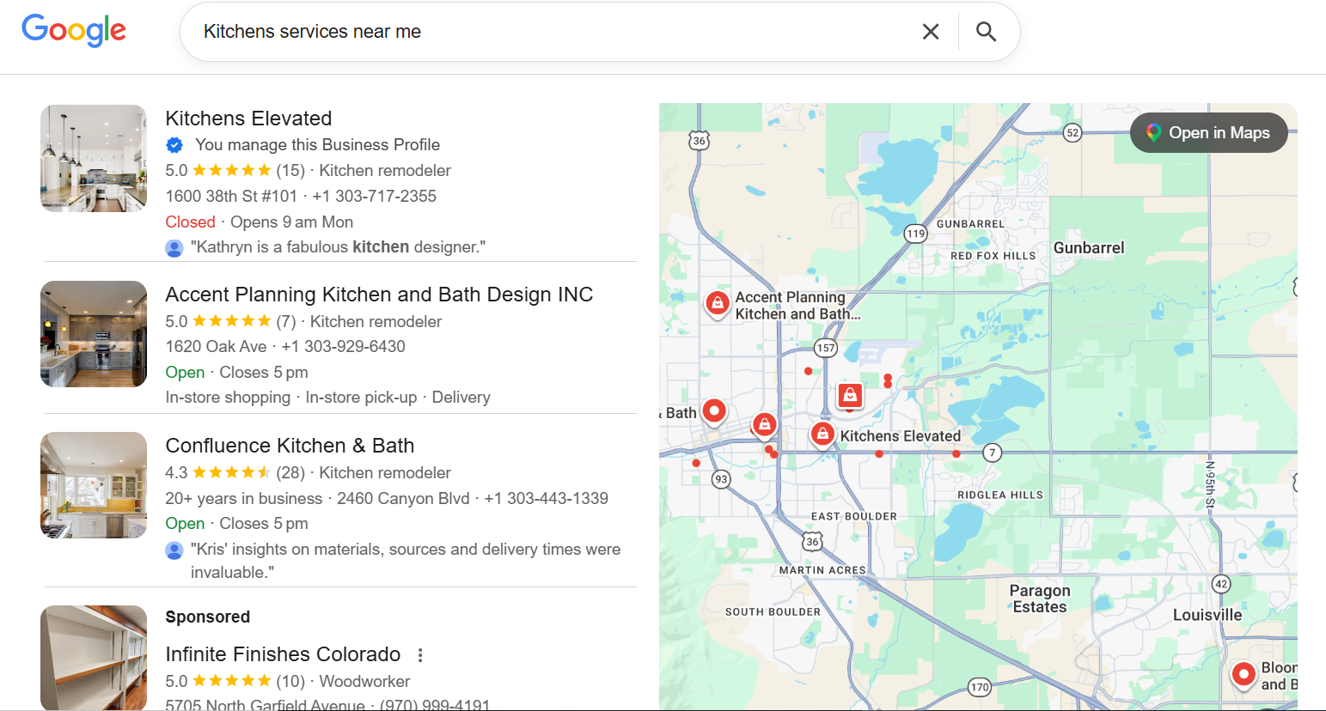The height and width of the screenshot is (711, 1326).
Task: Click the route 42 shield near Louisville
Action: 1221,584
